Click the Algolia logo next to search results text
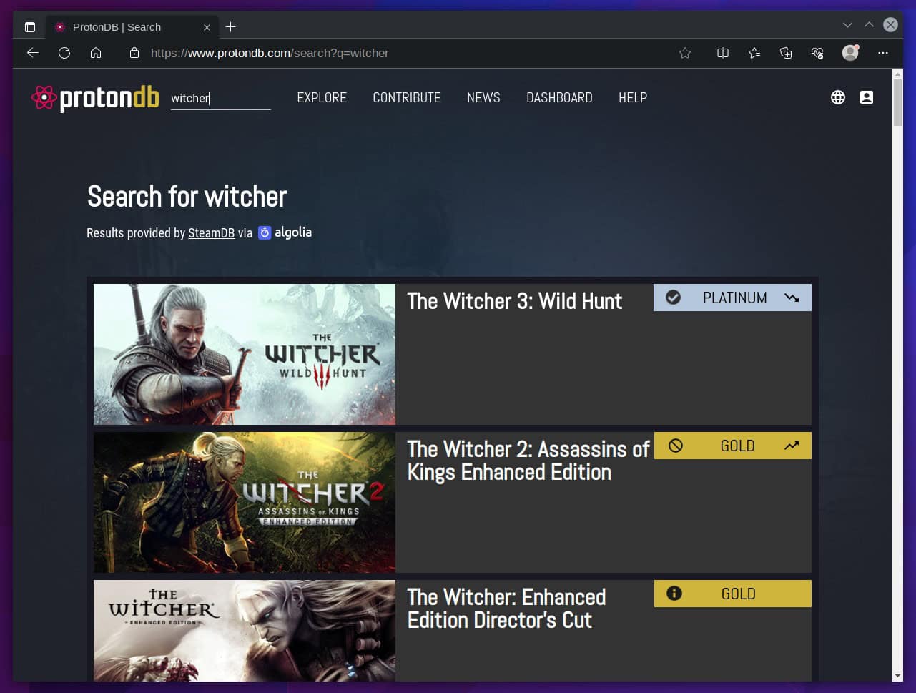 (265, 232)
